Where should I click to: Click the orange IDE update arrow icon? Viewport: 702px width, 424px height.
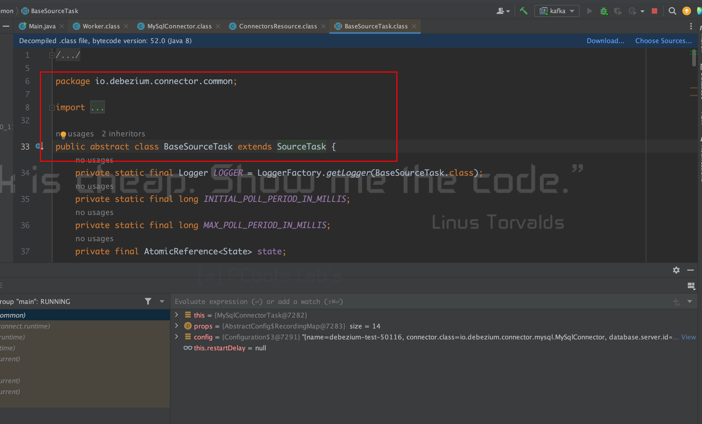point(687,11)
